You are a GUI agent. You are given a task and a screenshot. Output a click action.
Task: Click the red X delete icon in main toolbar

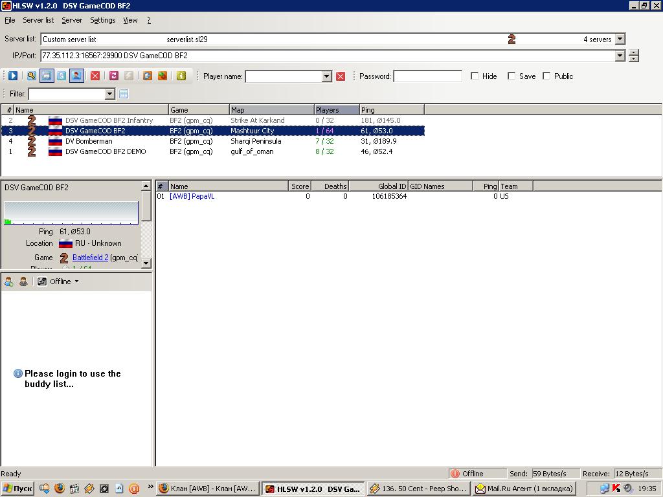[95, 76]
